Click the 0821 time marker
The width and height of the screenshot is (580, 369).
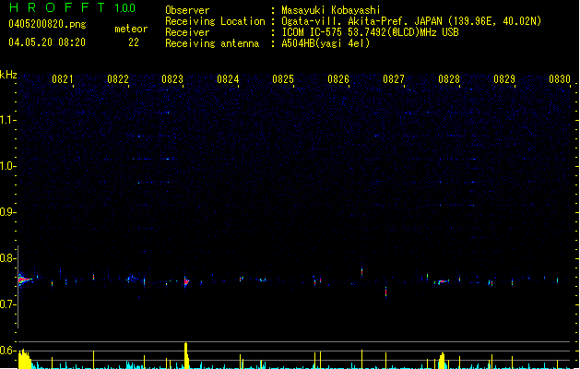[63, 79]
